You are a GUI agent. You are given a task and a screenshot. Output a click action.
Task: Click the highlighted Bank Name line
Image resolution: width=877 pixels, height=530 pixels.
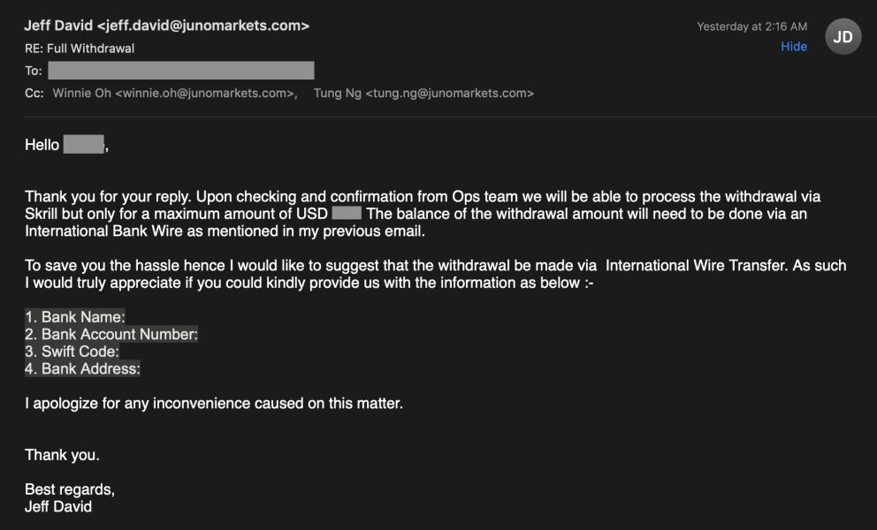[75, 317]
